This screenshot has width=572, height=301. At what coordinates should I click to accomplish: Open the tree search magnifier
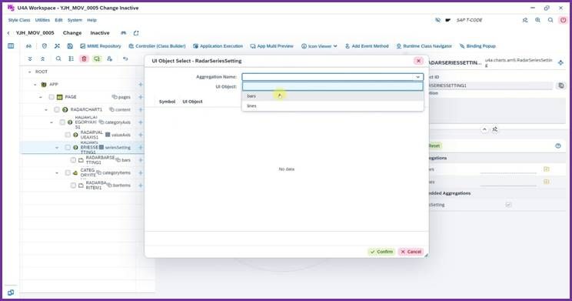[58, 59]
